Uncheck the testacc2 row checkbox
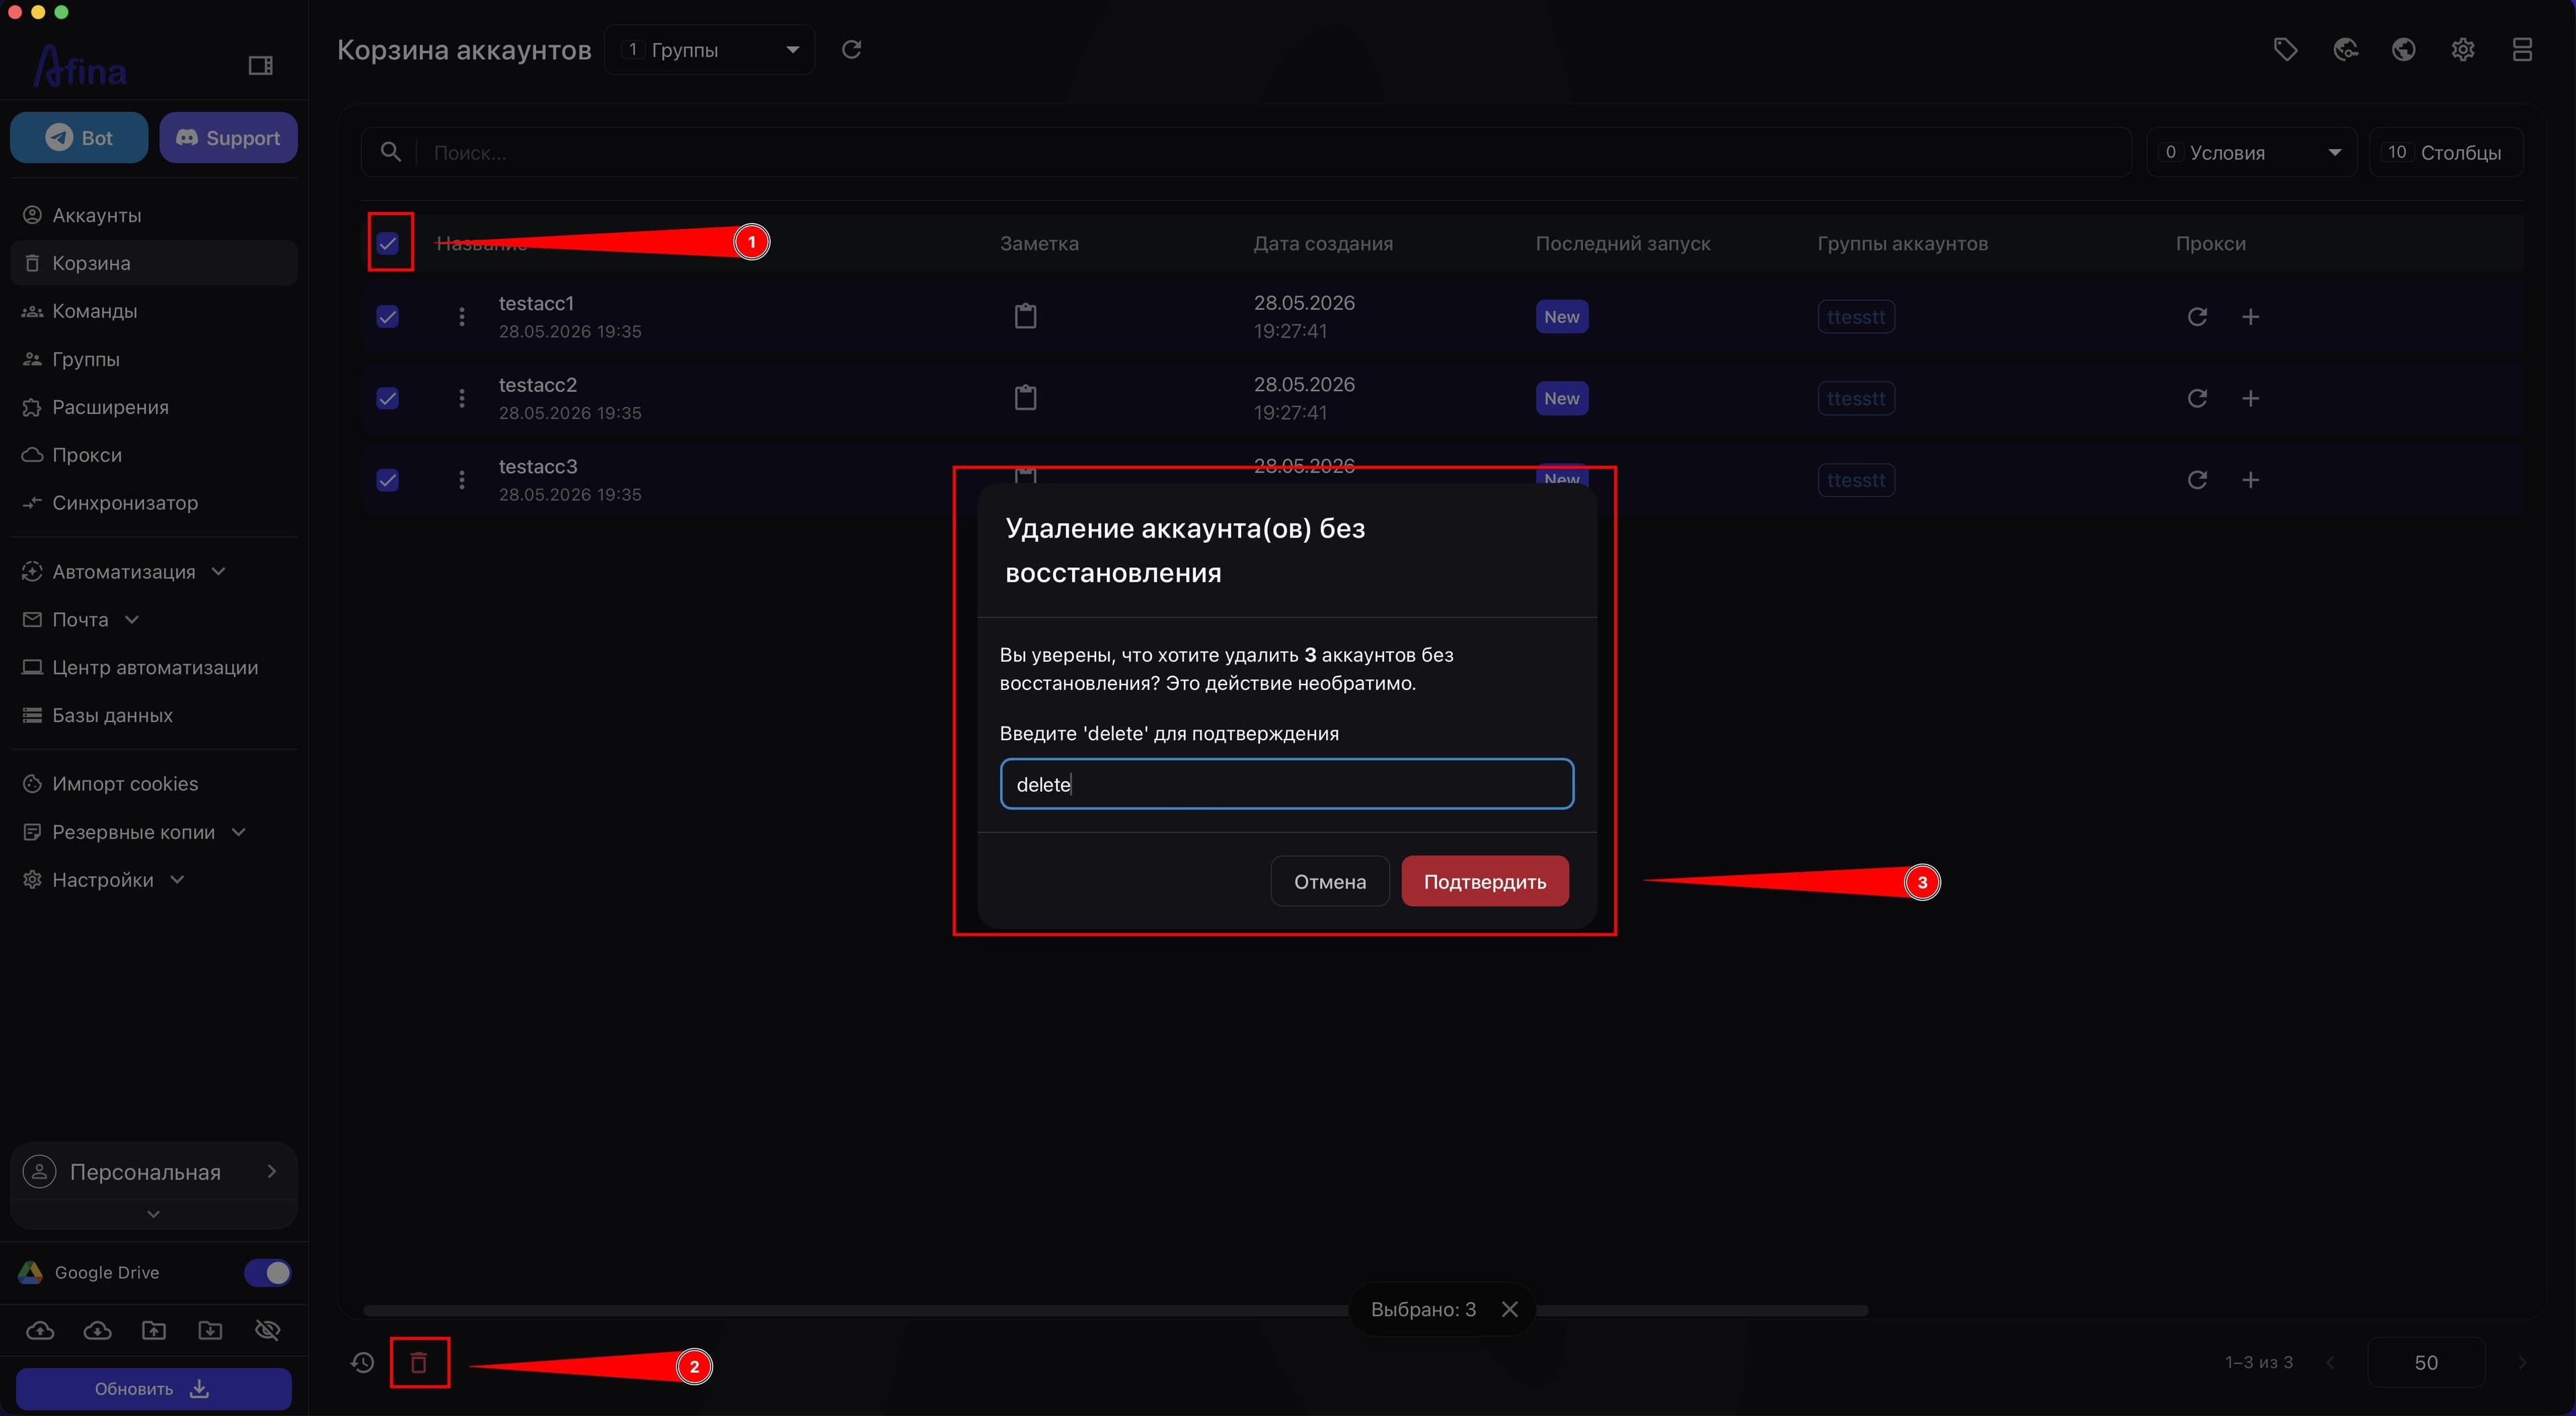2576x1416 pixels. 388,398
